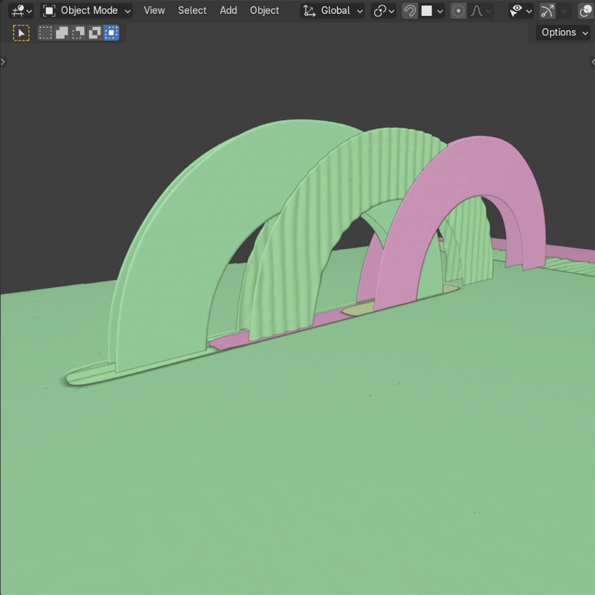Viewport: 595px width, 595px height.
Task: Expand the left toolbar arrow
Action: 3,62
